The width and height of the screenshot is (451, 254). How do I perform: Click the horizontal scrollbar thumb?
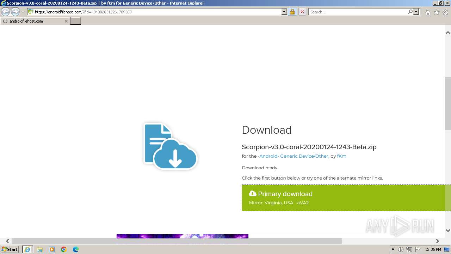coord(177,241)
